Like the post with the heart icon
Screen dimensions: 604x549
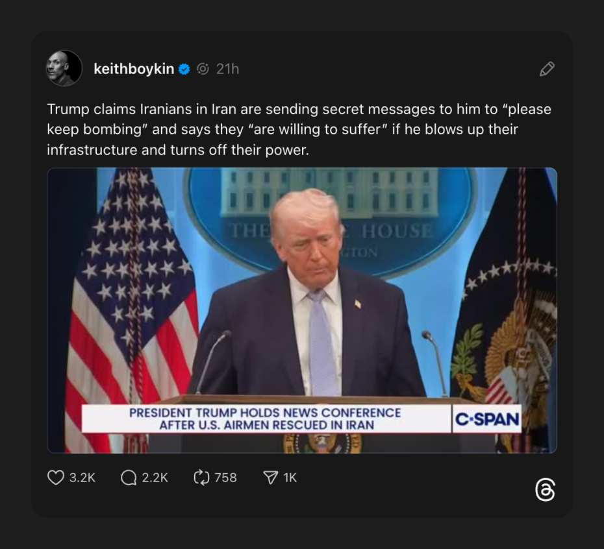55,478
